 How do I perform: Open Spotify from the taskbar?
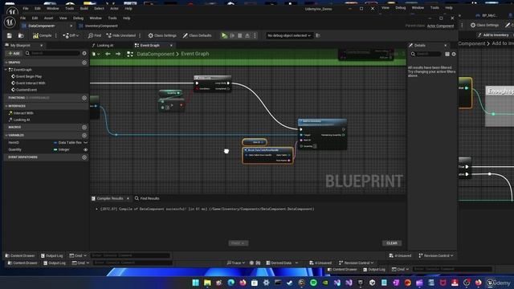click(x=313, y=283)
